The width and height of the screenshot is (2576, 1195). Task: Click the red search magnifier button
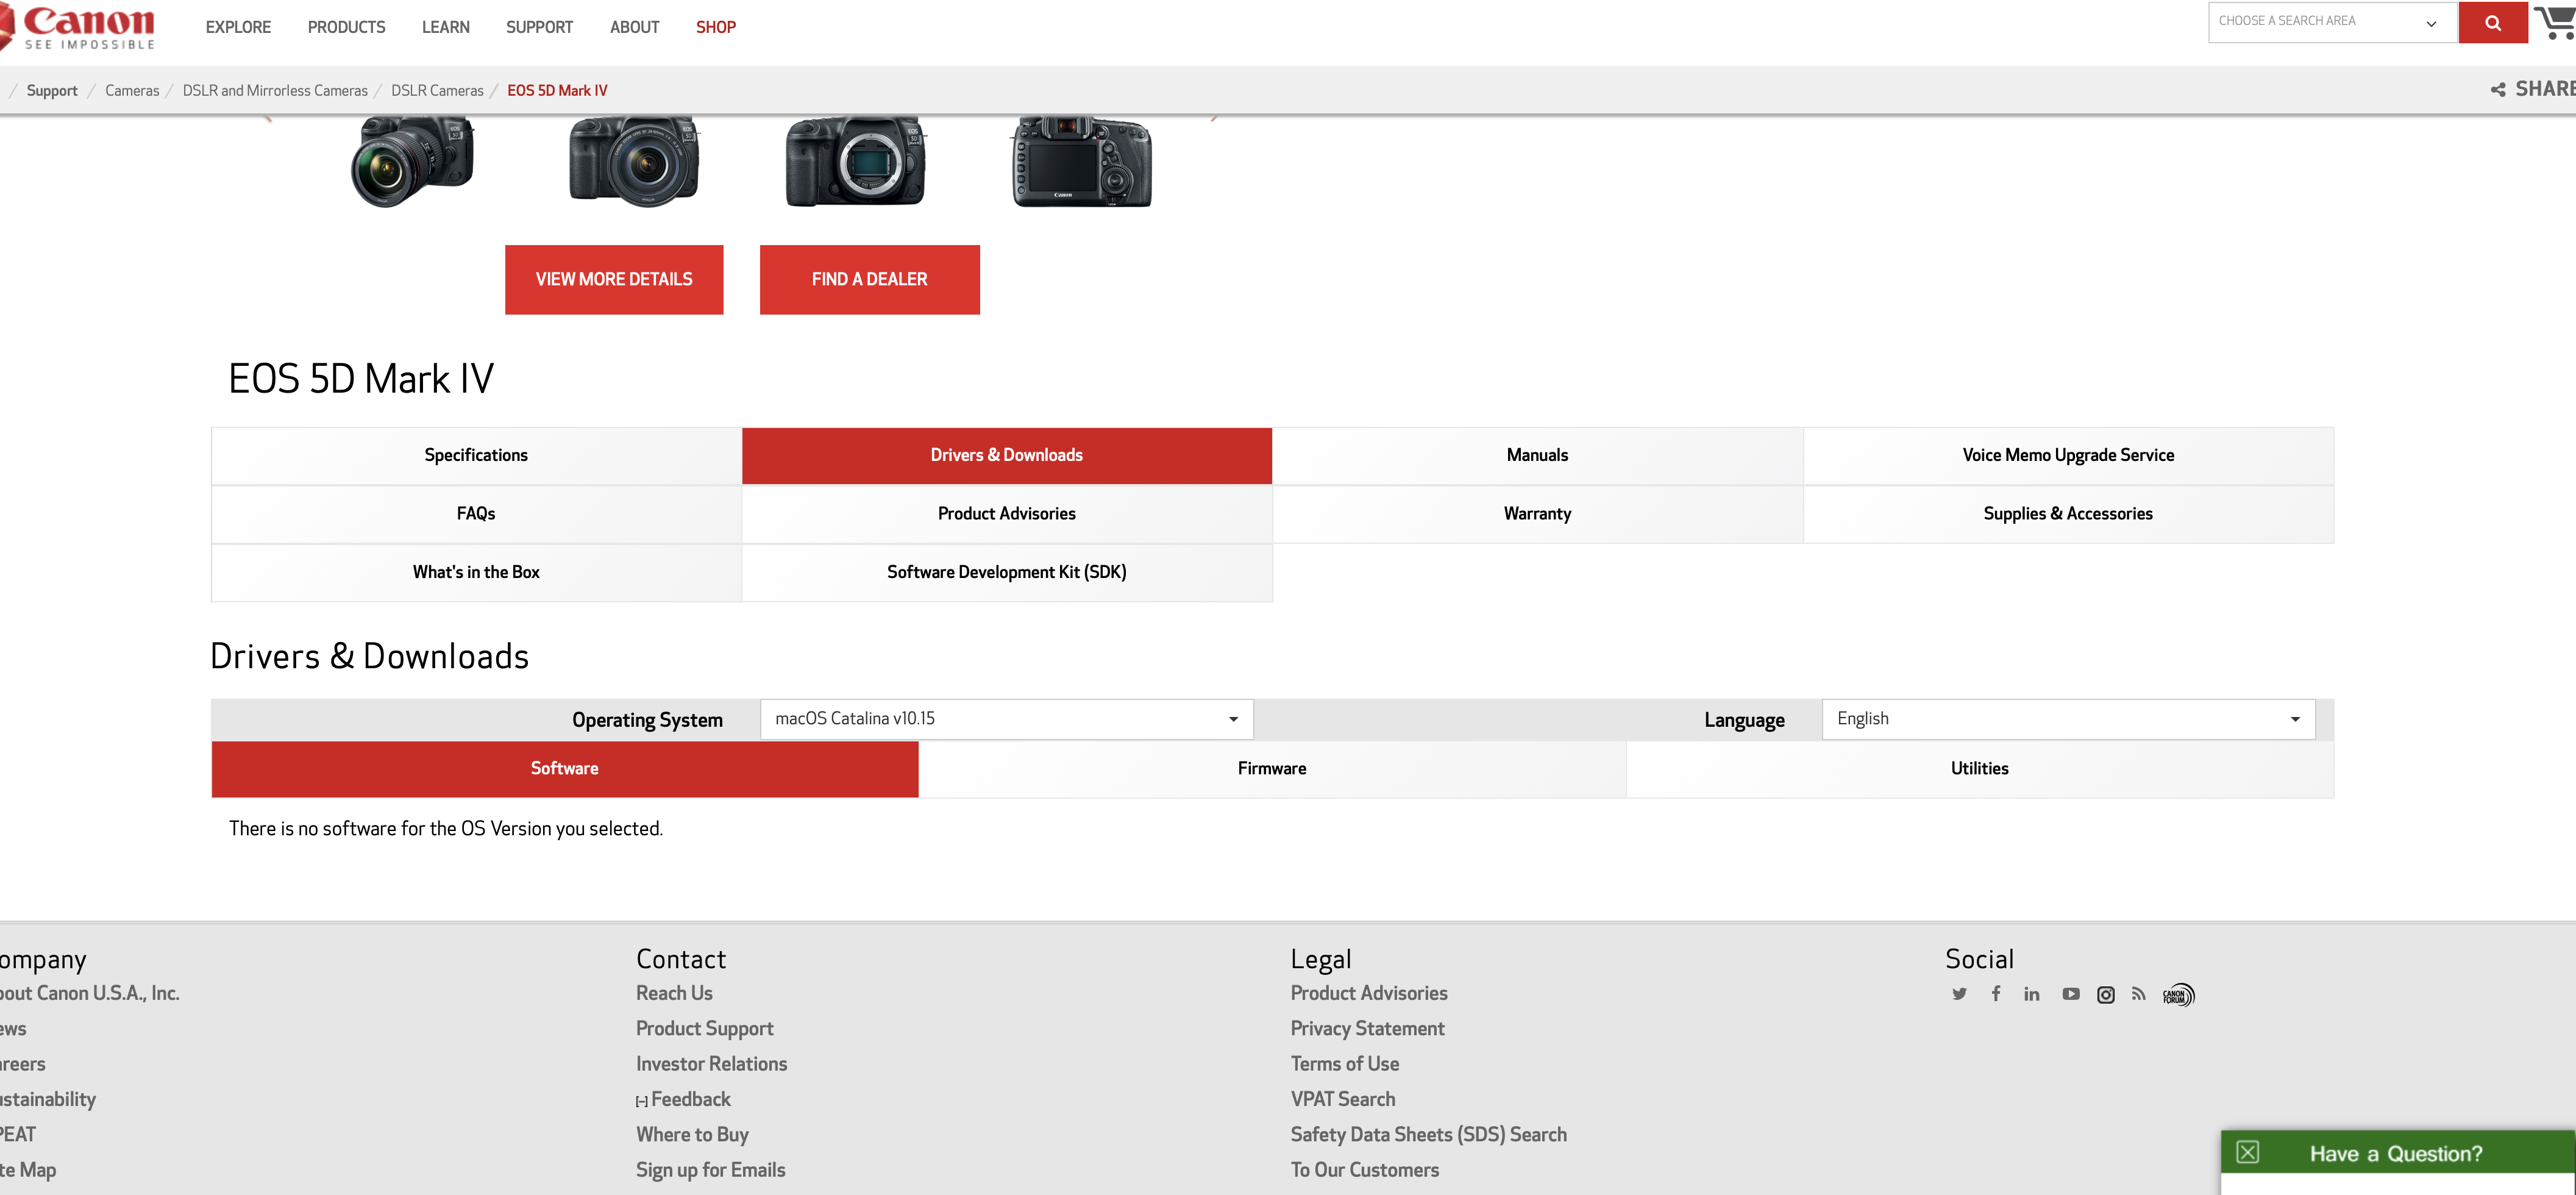click(x=2492, y=23)
